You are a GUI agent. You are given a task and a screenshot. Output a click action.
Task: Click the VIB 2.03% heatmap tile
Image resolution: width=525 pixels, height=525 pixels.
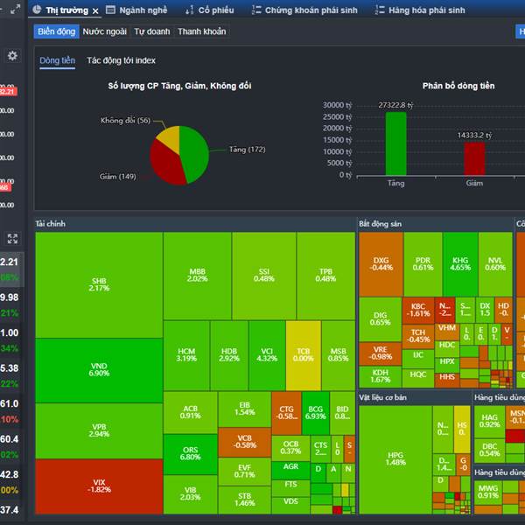[x=190, y=494]
